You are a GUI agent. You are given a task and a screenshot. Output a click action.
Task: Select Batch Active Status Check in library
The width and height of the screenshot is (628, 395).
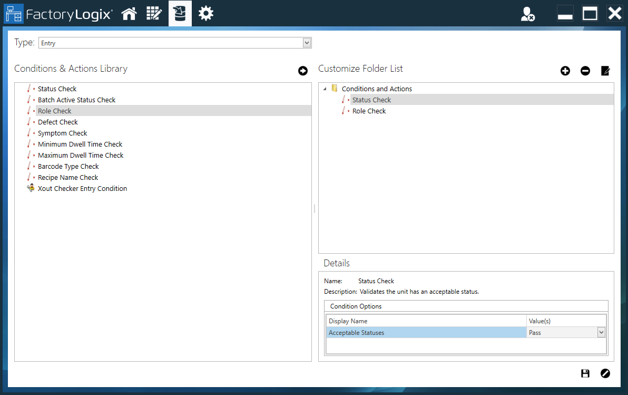coord(76,100)
